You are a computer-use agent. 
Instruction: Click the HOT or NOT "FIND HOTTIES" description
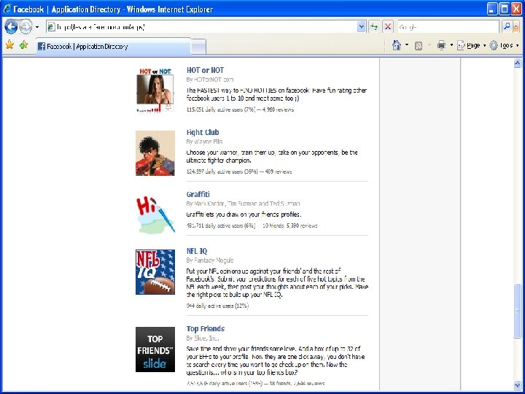tap(276, 94)
